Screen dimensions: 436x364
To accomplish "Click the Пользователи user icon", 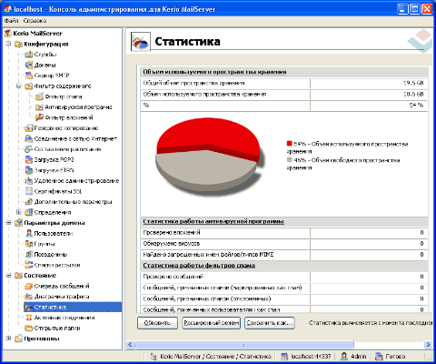I will 29,233.
